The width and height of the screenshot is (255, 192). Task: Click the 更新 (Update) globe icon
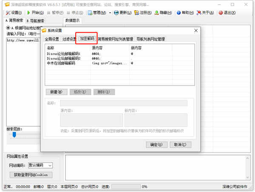tap(116, 12)
